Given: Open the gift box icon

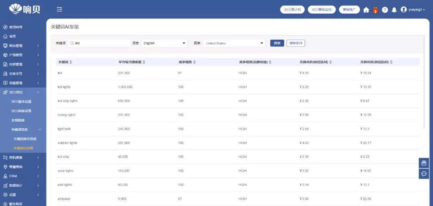Looking at the screenshot, I should [375, 10].
